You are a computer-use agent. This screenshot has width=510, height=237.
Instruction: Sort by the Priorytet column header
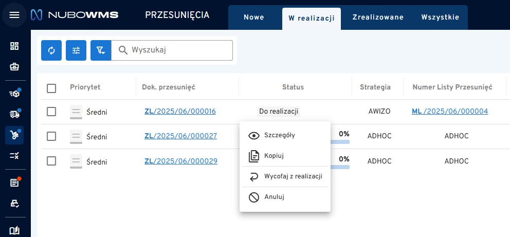click(85, 87)
